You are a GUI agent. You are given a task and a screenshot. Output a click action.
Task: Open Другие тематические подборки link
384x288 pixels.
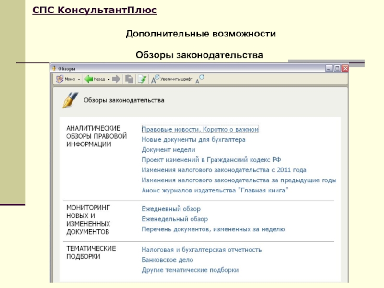point(190,270)
